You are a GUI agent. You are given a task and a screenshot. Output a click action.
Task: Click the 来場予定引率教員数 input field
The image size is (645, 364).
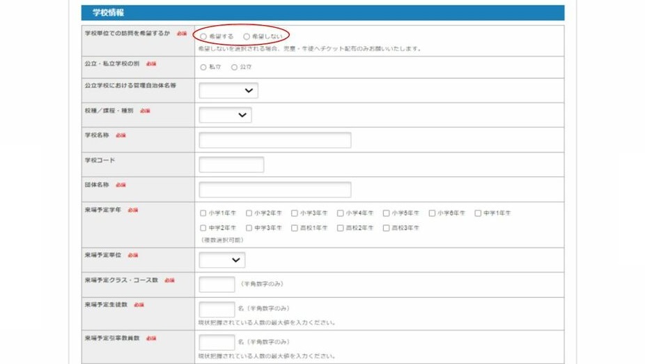217,342
